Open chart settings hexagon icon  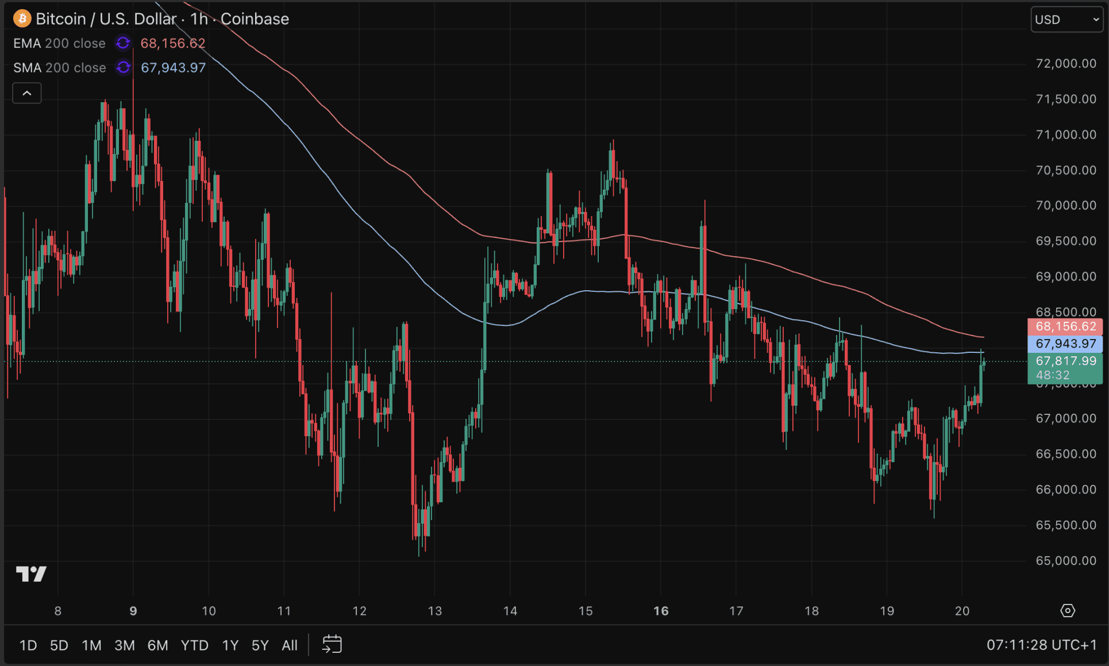(x=1067, y=610)
